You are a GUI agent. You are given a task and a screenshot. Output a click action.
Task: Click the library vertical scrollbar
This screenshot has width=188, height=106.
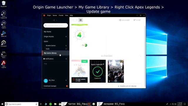(x=145, y=57)
